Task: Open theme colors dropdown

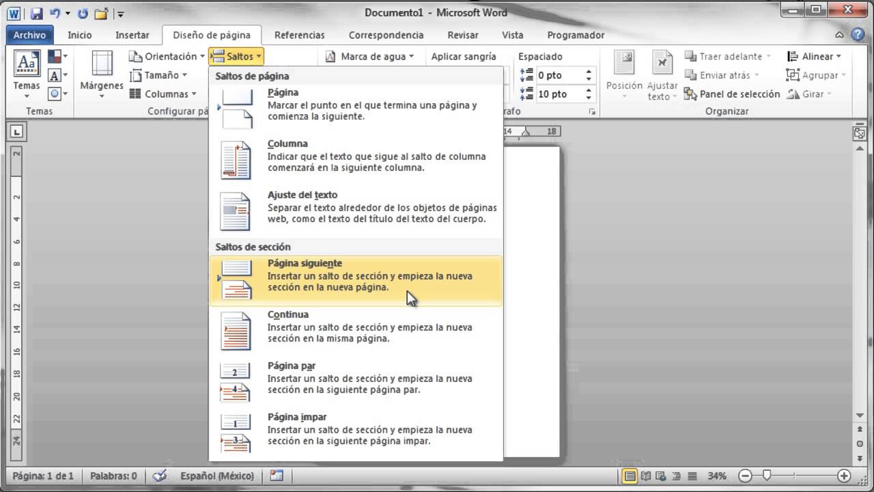Action: pos(57,57)
